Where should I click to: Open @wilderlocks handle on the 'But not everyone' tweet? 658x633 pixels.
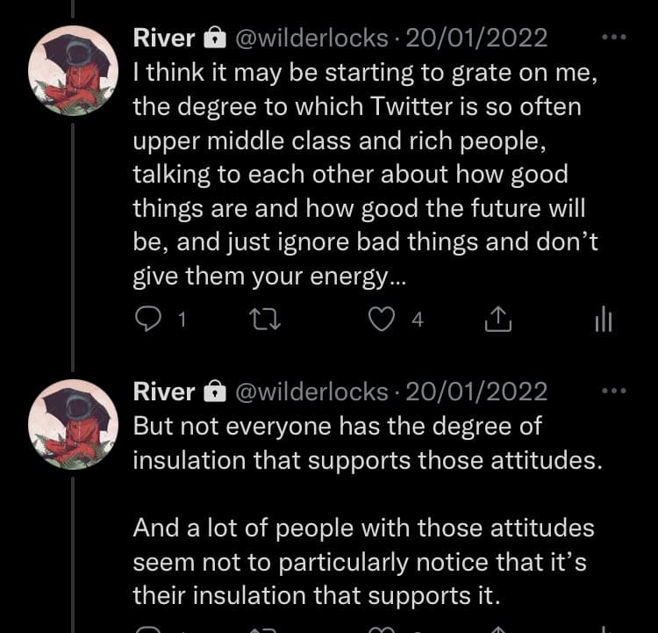[x=310, y=392]
